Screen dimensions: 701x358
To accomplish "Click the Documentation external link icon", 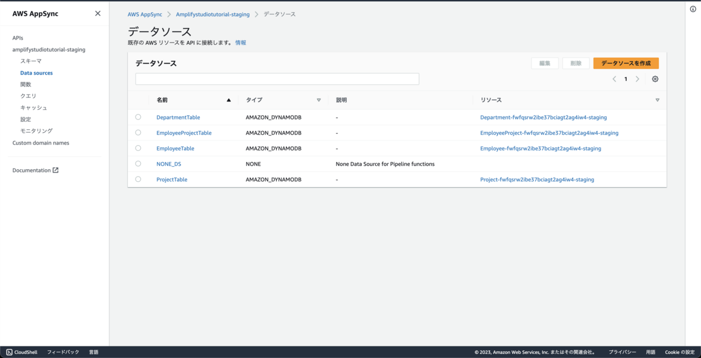I will (x=55, y=170).
